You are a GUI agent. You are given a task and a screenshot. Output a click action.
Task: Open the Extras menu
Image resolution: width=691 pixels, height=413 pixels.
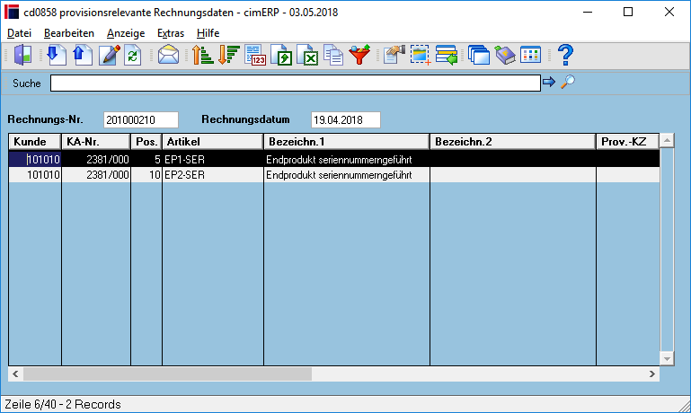coord(171,33)
